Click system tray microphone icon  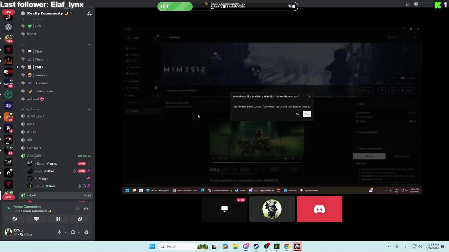click(x=397, y=246)
